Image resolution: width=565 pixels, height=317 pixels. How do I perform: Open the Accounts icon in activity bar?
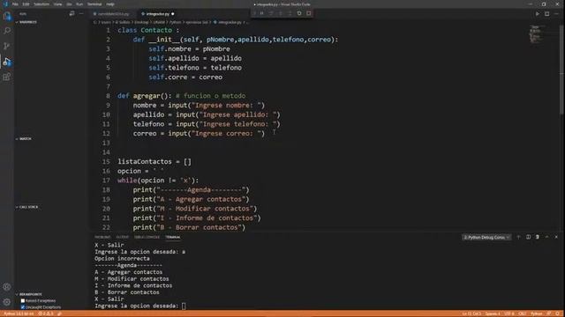click(7, 287)
